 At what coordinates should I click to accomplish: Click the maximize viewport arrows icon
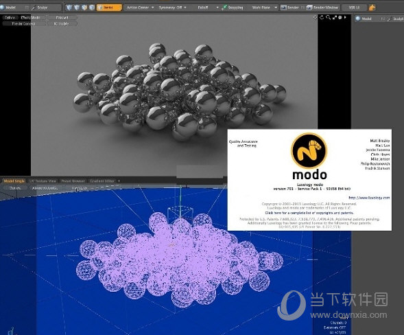coord(335,17)
